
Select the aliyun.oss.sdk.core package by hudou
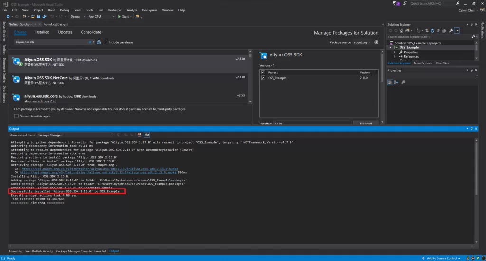point(128,99)
